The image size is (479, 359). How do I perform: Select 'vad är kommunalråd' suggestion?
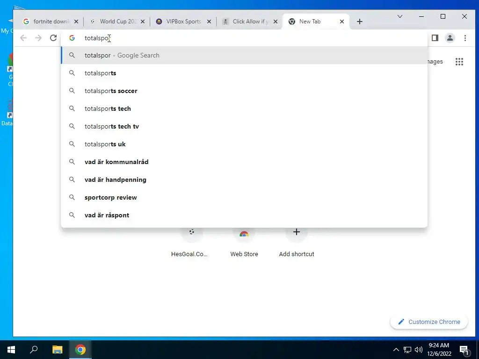point(244,162)
